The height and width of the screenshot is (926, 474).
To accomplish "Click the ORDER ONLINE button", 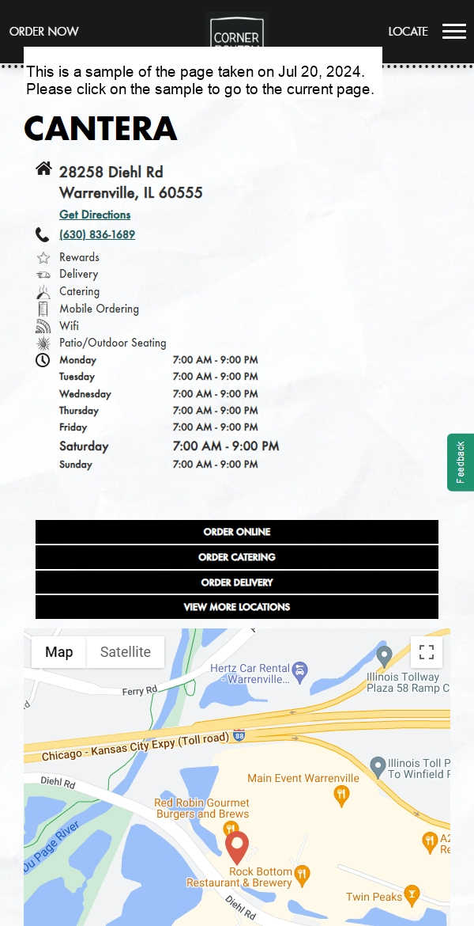I will 237,532.
